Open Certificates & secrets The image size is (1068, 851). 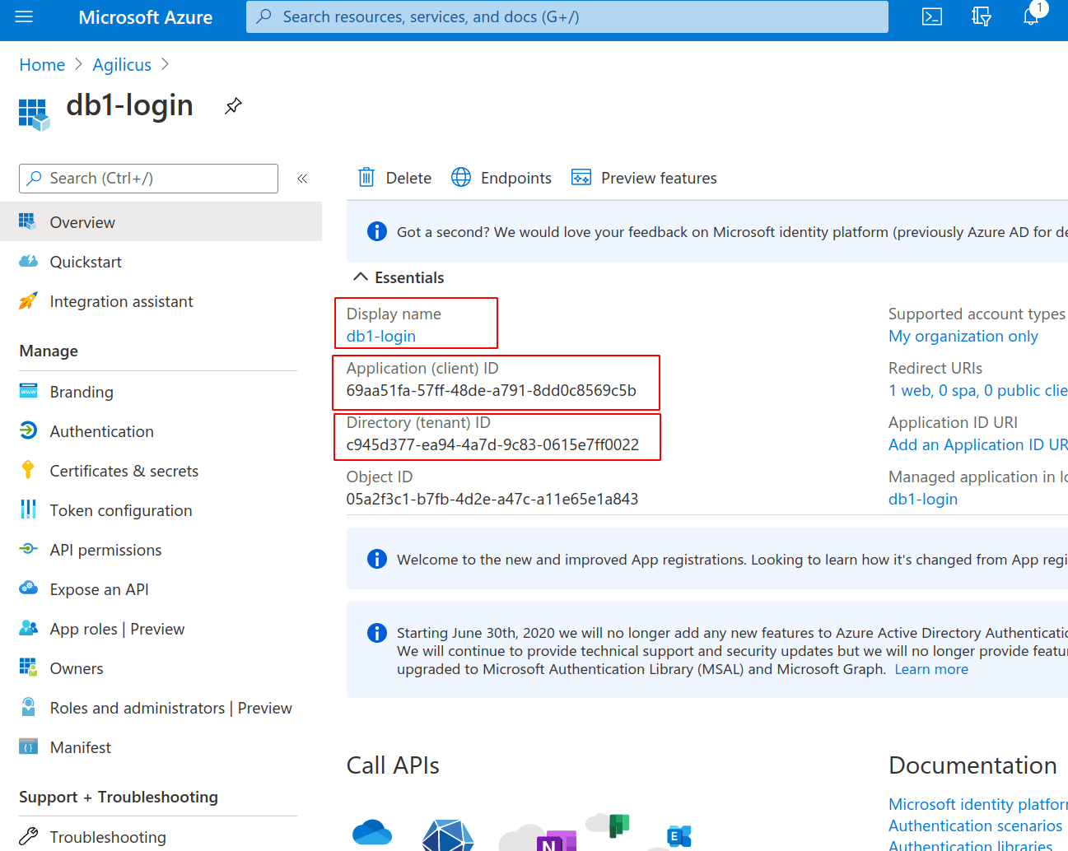point(124,471)
